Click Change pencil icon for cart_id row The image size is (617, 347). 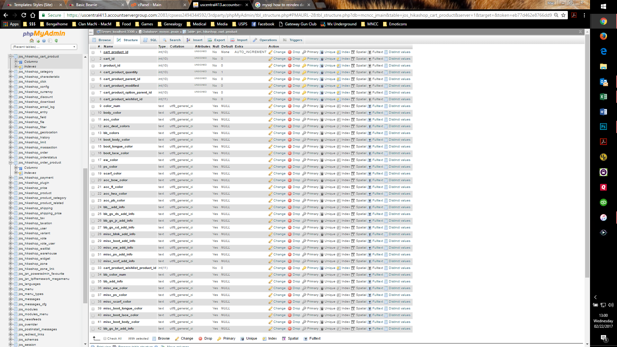point(271,59)
